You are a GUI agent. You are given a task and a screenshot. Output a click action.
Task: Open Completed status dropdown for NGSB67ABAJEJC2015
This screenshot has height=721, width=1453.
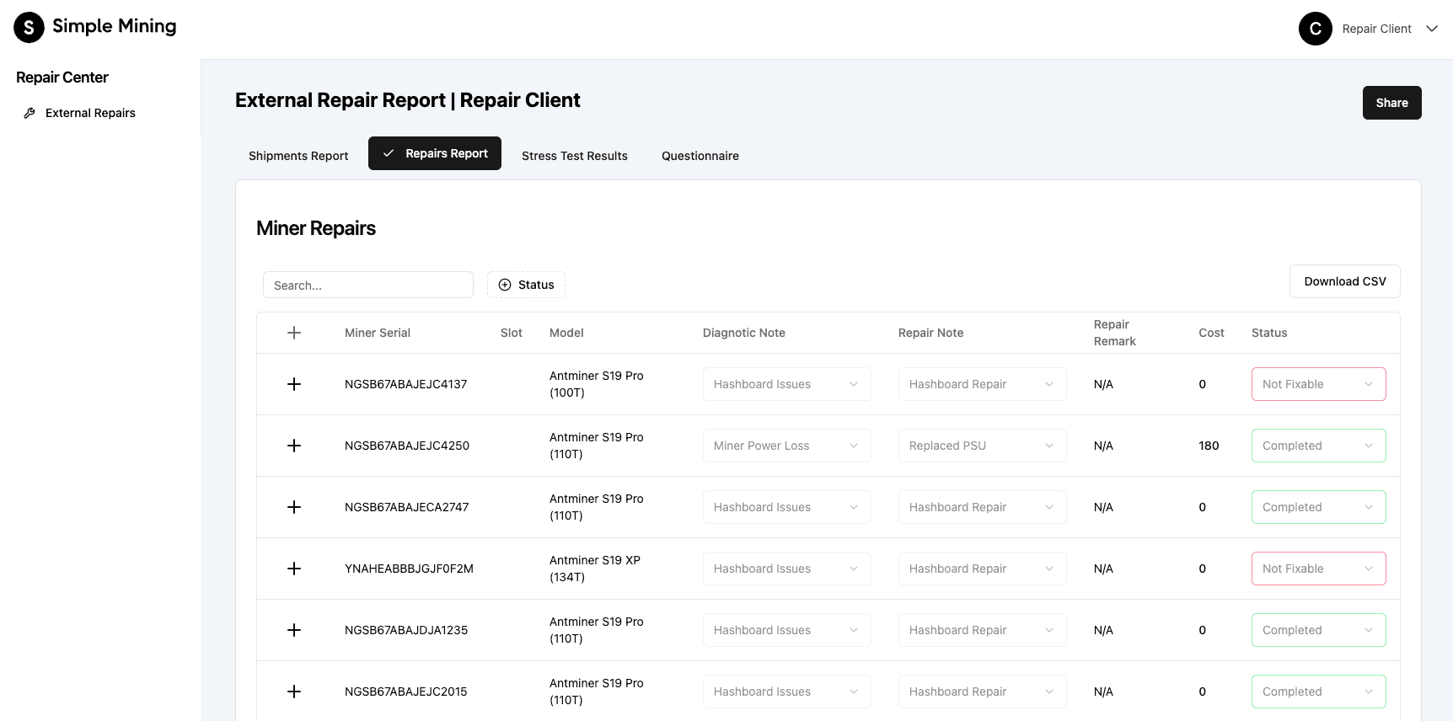pos(1319,692)
